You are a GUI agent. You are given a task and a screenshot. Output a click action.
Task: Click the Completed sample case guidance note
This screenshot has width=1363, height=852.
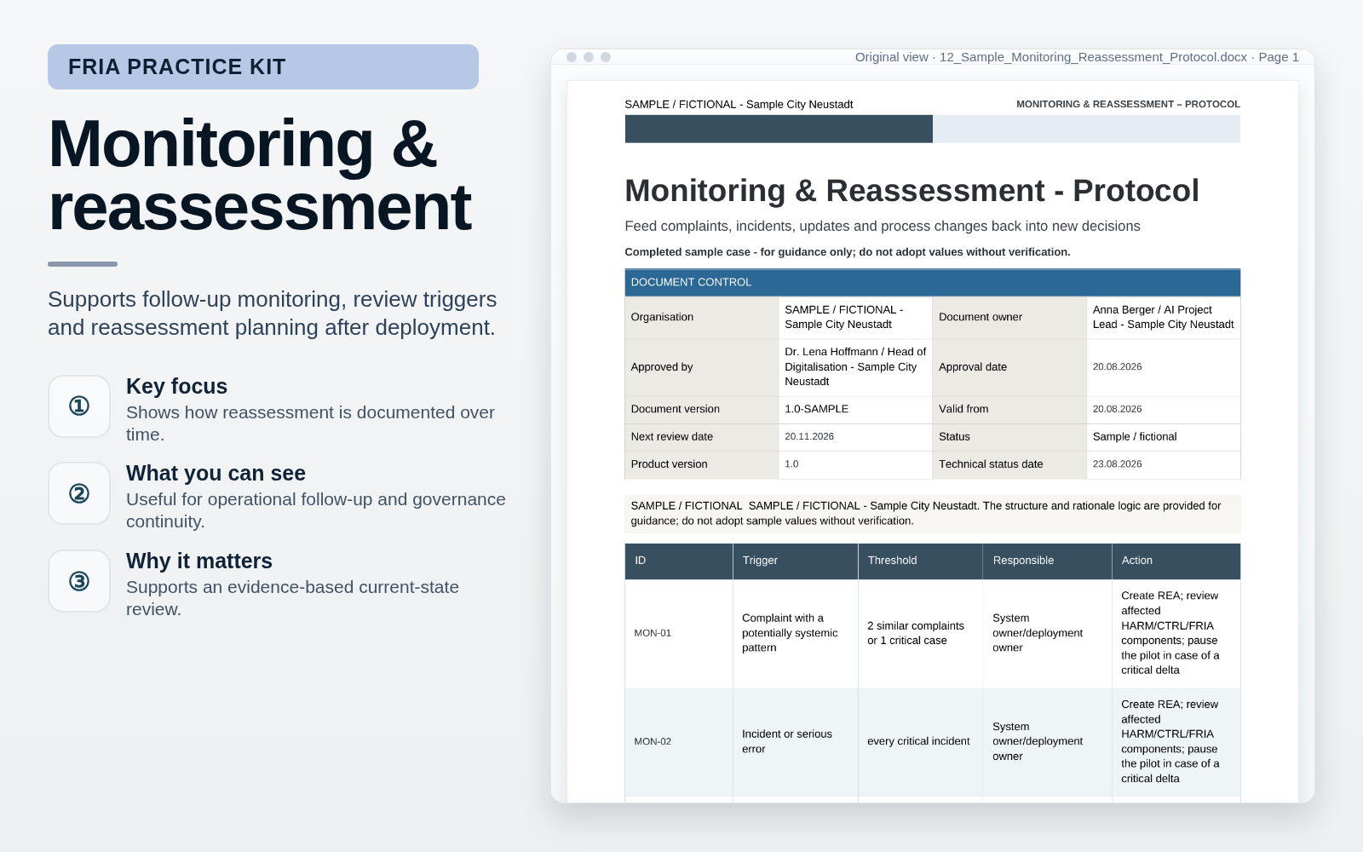(x=848, y=252)
